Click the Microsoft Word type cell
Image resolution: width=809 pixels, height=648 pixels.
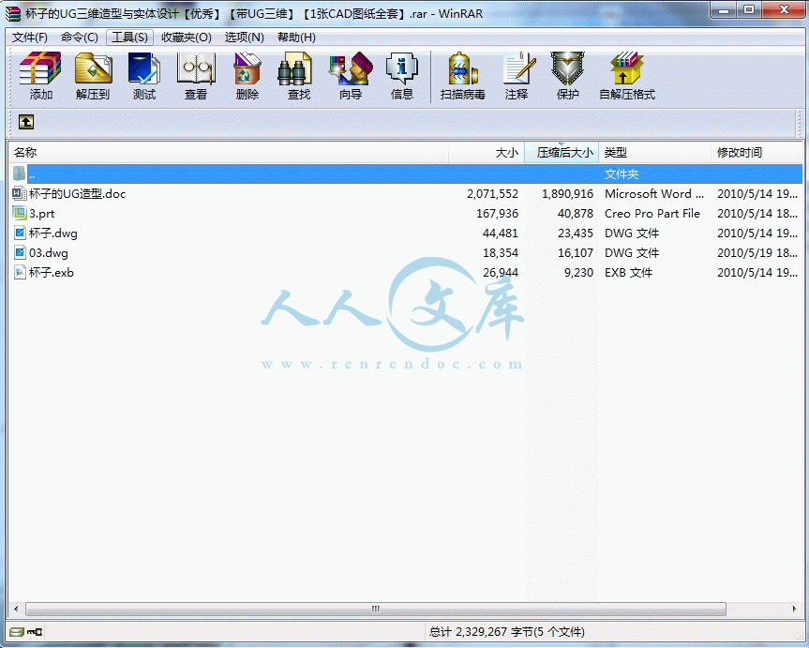pyautogui.click(x=653, y=193)
